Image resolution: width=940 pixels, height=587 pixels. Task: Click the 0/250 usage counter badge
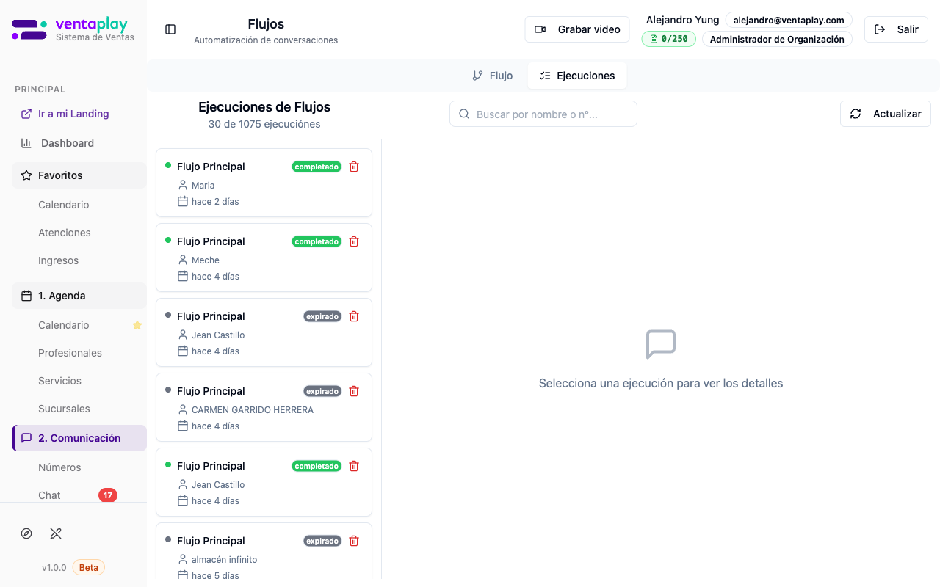click(x=669, y=39)
